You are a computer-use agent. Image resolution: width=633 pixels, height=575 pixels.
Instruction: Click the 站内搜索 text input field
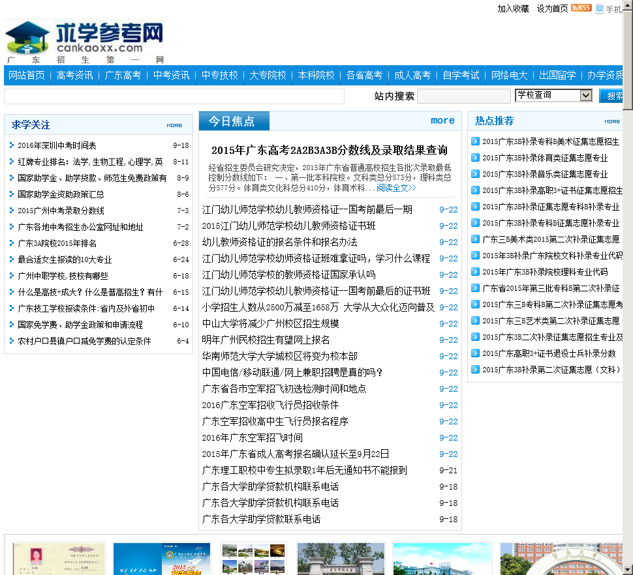[464, 96]
